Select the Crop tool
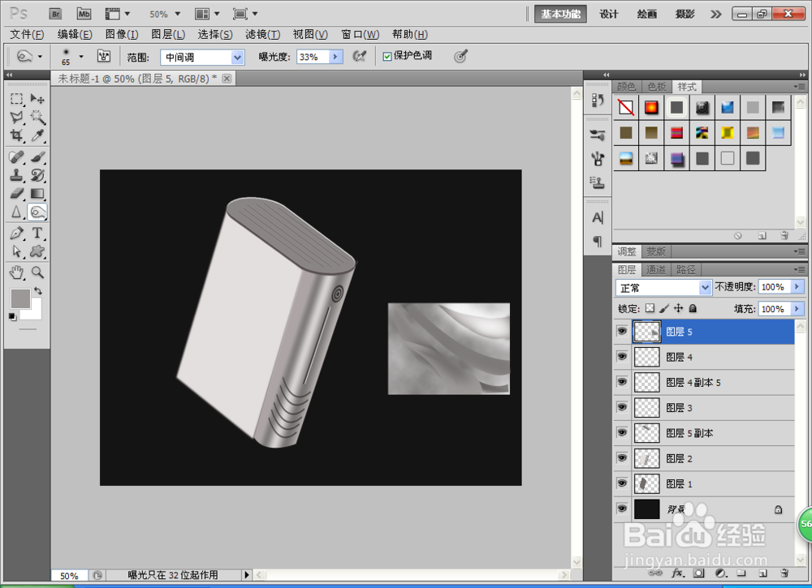This screenshot has height=588, width=812. tap(16, 135)
